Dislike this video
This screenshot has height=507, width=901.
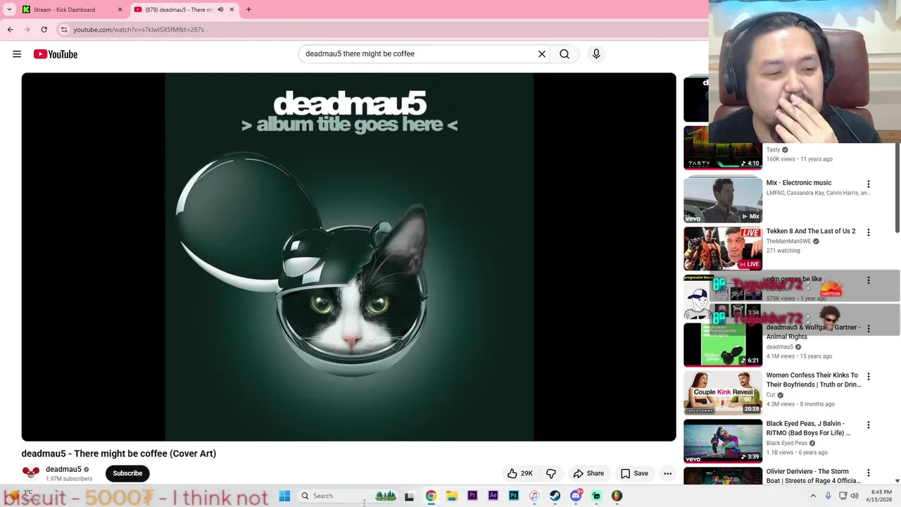(x=551, y=473)
